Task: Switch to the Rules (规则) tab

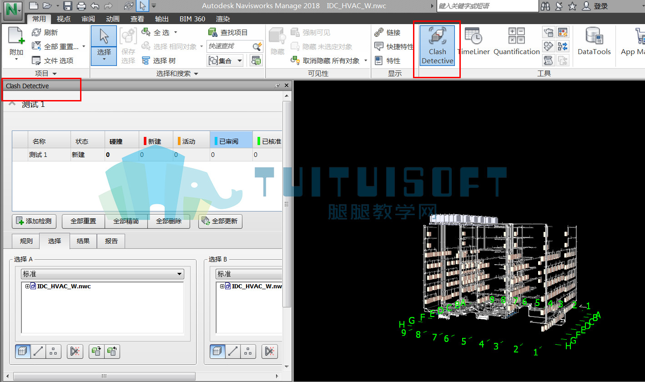Action: point(26,241)
